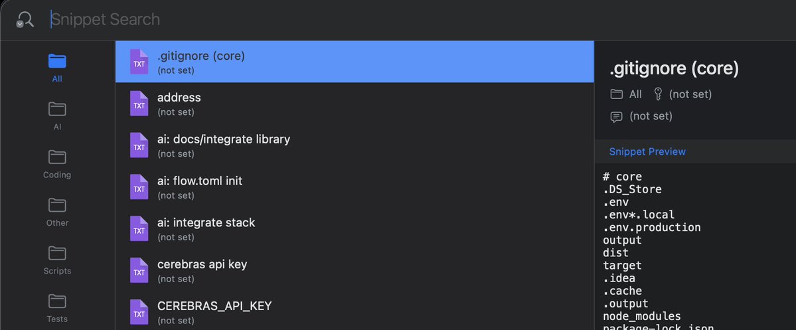Select the .gitignore (core) snippet row
Image resolution: width=796 pixels, height=330 pixels.
pyautogui.click(x=355, y=62)
